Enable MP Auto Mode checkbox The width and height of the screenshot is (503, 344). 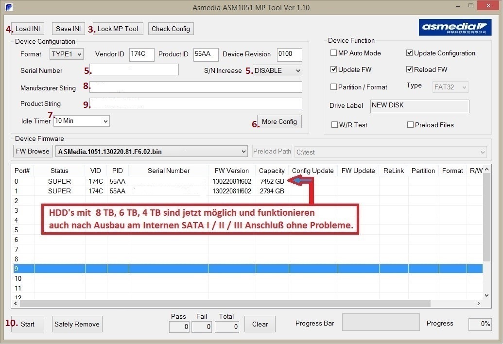333,53
